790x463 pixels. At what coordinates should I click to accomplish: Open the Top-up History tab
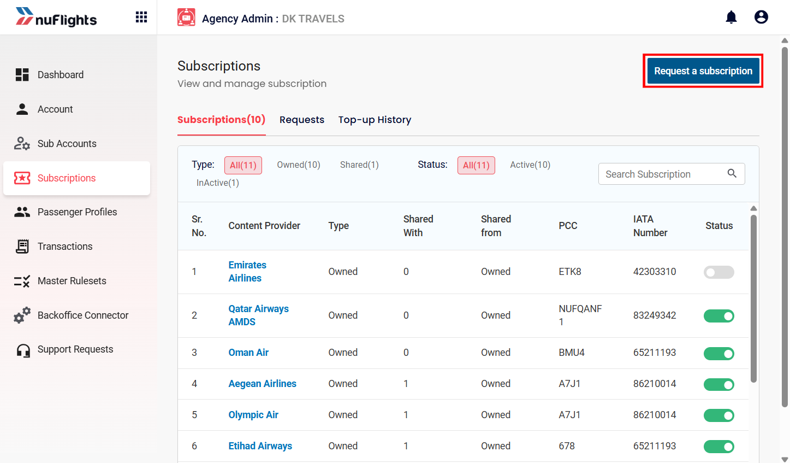[375, 120]
